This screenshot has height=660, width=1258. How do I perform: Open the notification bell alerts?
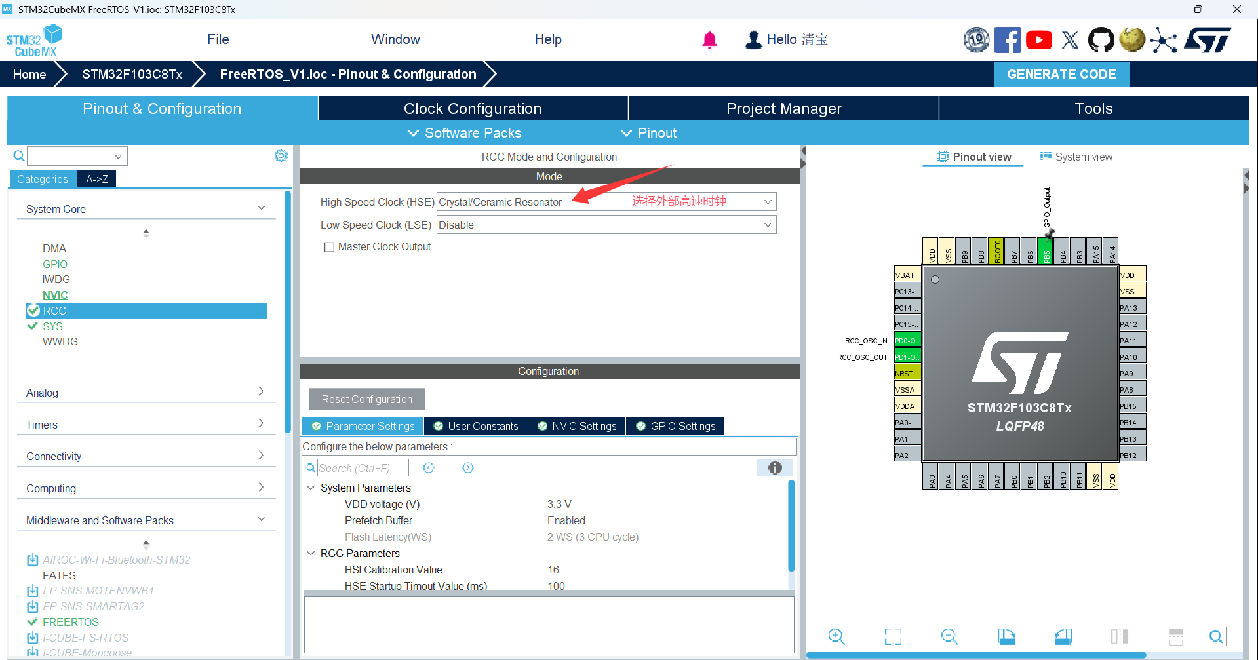709,40
